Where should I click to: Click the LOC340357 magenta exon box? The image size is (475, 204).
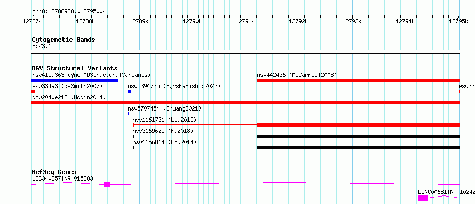click(107, 185)
